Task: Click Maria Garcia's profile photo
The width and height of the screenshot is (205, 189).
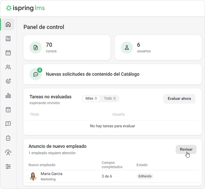Action: click(x=33, y=176)
